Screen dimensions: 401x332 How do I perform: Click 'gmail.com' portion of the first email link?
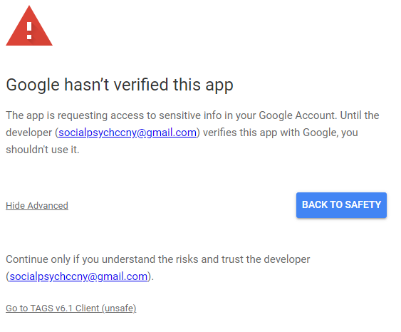[172, 133]
